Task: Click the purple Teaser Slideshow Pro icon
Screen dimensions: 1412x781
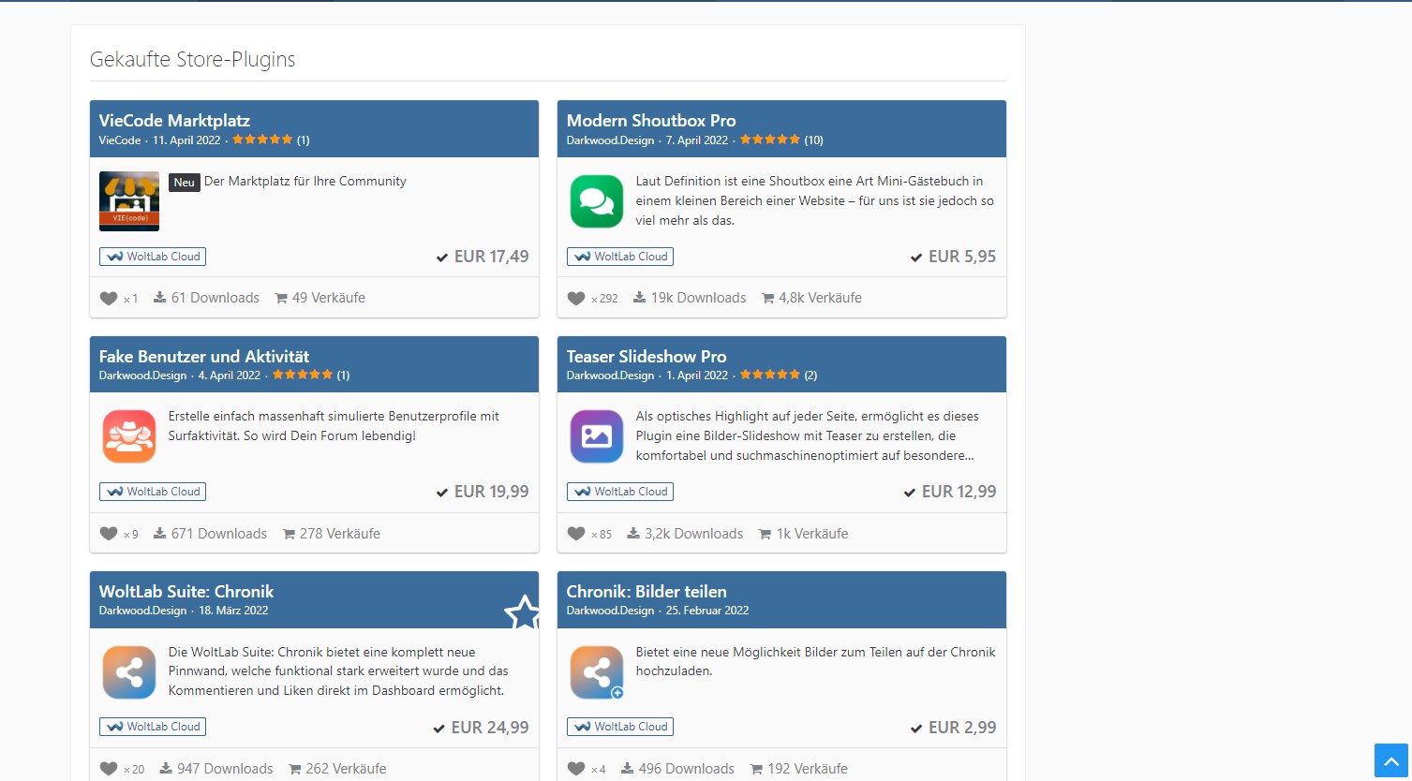Action: 597,436
